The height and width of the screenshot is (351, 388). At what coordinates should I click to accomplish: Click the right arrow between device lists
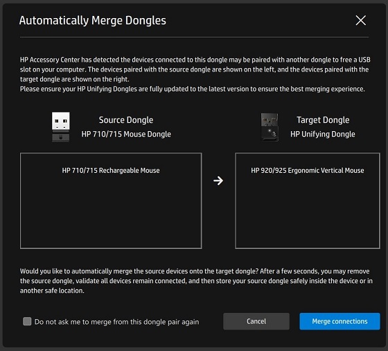coord(218,180)
